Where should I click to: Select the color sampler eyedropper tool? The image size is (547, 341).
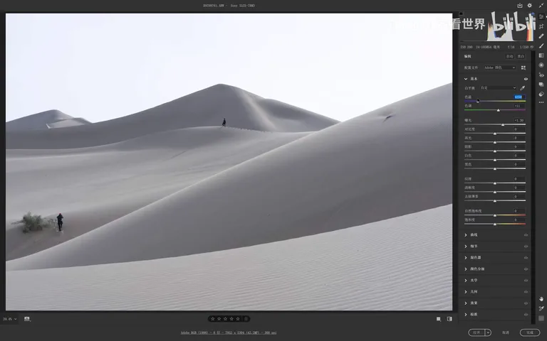[x=541, y=308]
